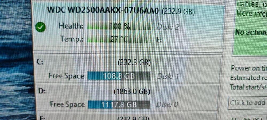
Task: Click the "Power on time" label
Action: click(249, 68)
